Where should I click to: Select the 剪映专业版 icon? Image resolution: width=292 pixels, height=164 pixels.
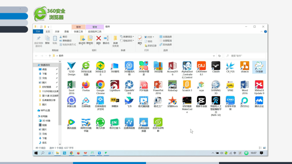click(x=201, y=102)
